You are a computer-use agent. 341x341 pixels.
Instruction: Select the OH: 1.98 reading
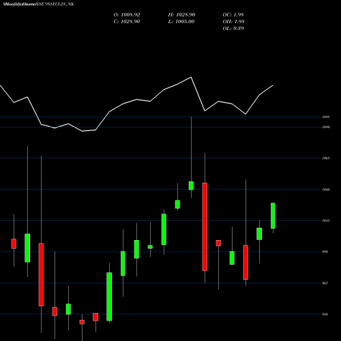tap(233, 22)
